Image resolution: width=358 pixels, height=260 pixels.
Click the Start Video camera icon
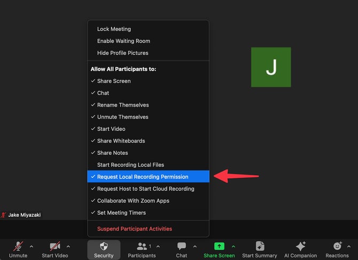[x=55, y=246]
